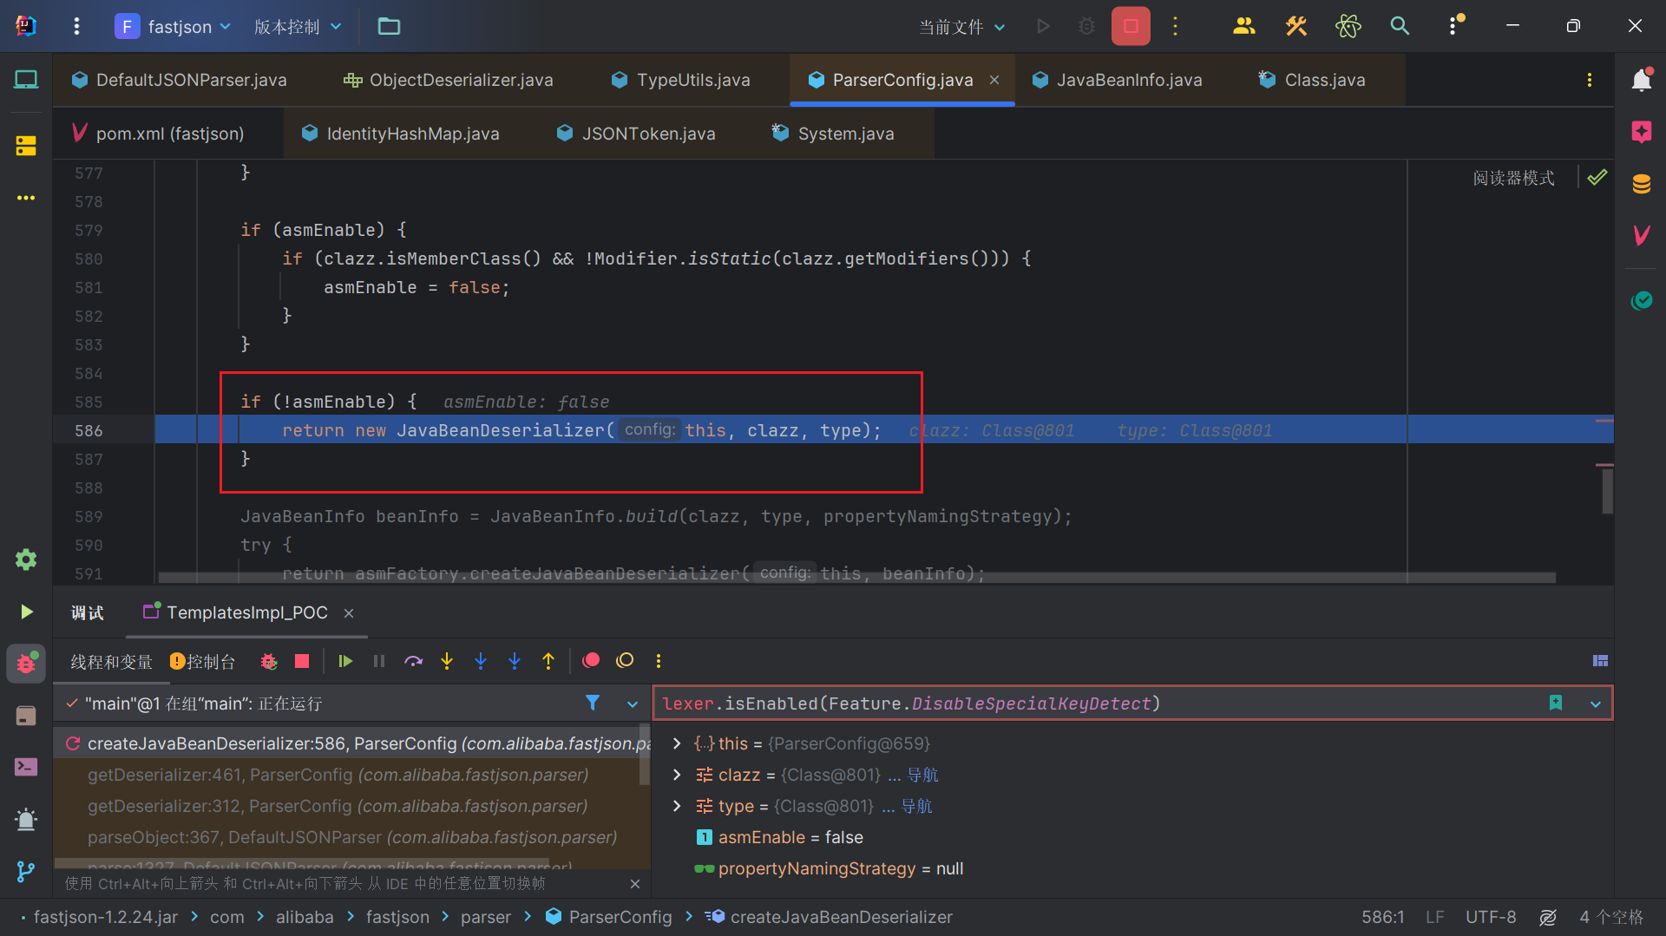Select getDeserializer:461 stack frame
This screenshot has height=936, width=1666.
coord(338,775)
